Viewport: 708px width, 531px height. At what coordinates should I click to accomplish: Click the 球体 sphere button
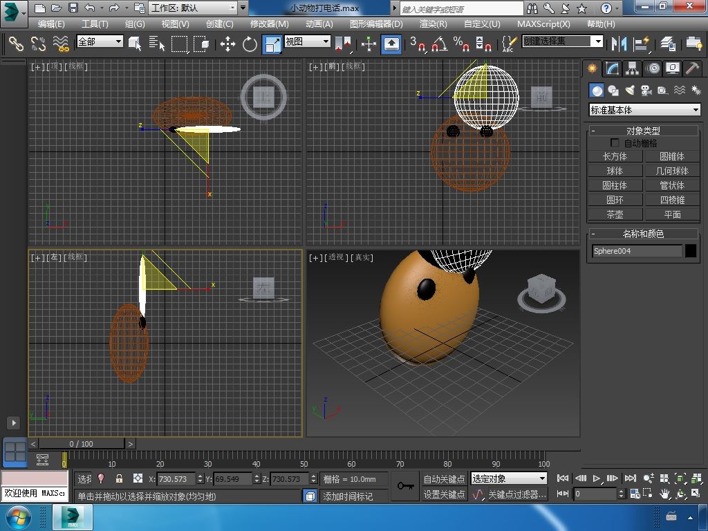615,171
